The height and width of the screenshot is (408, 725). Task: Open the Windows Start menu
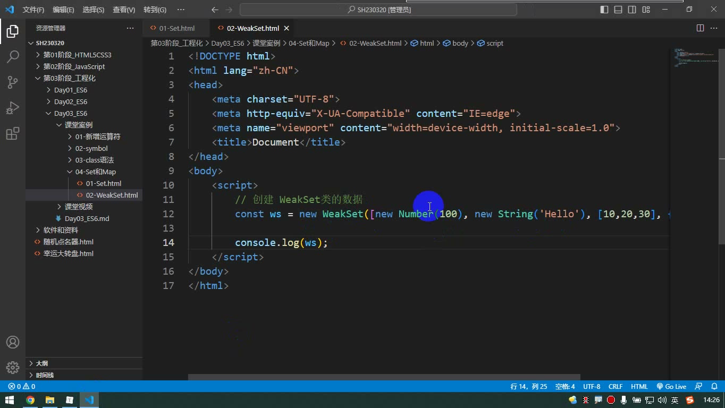tap(10, 400)
